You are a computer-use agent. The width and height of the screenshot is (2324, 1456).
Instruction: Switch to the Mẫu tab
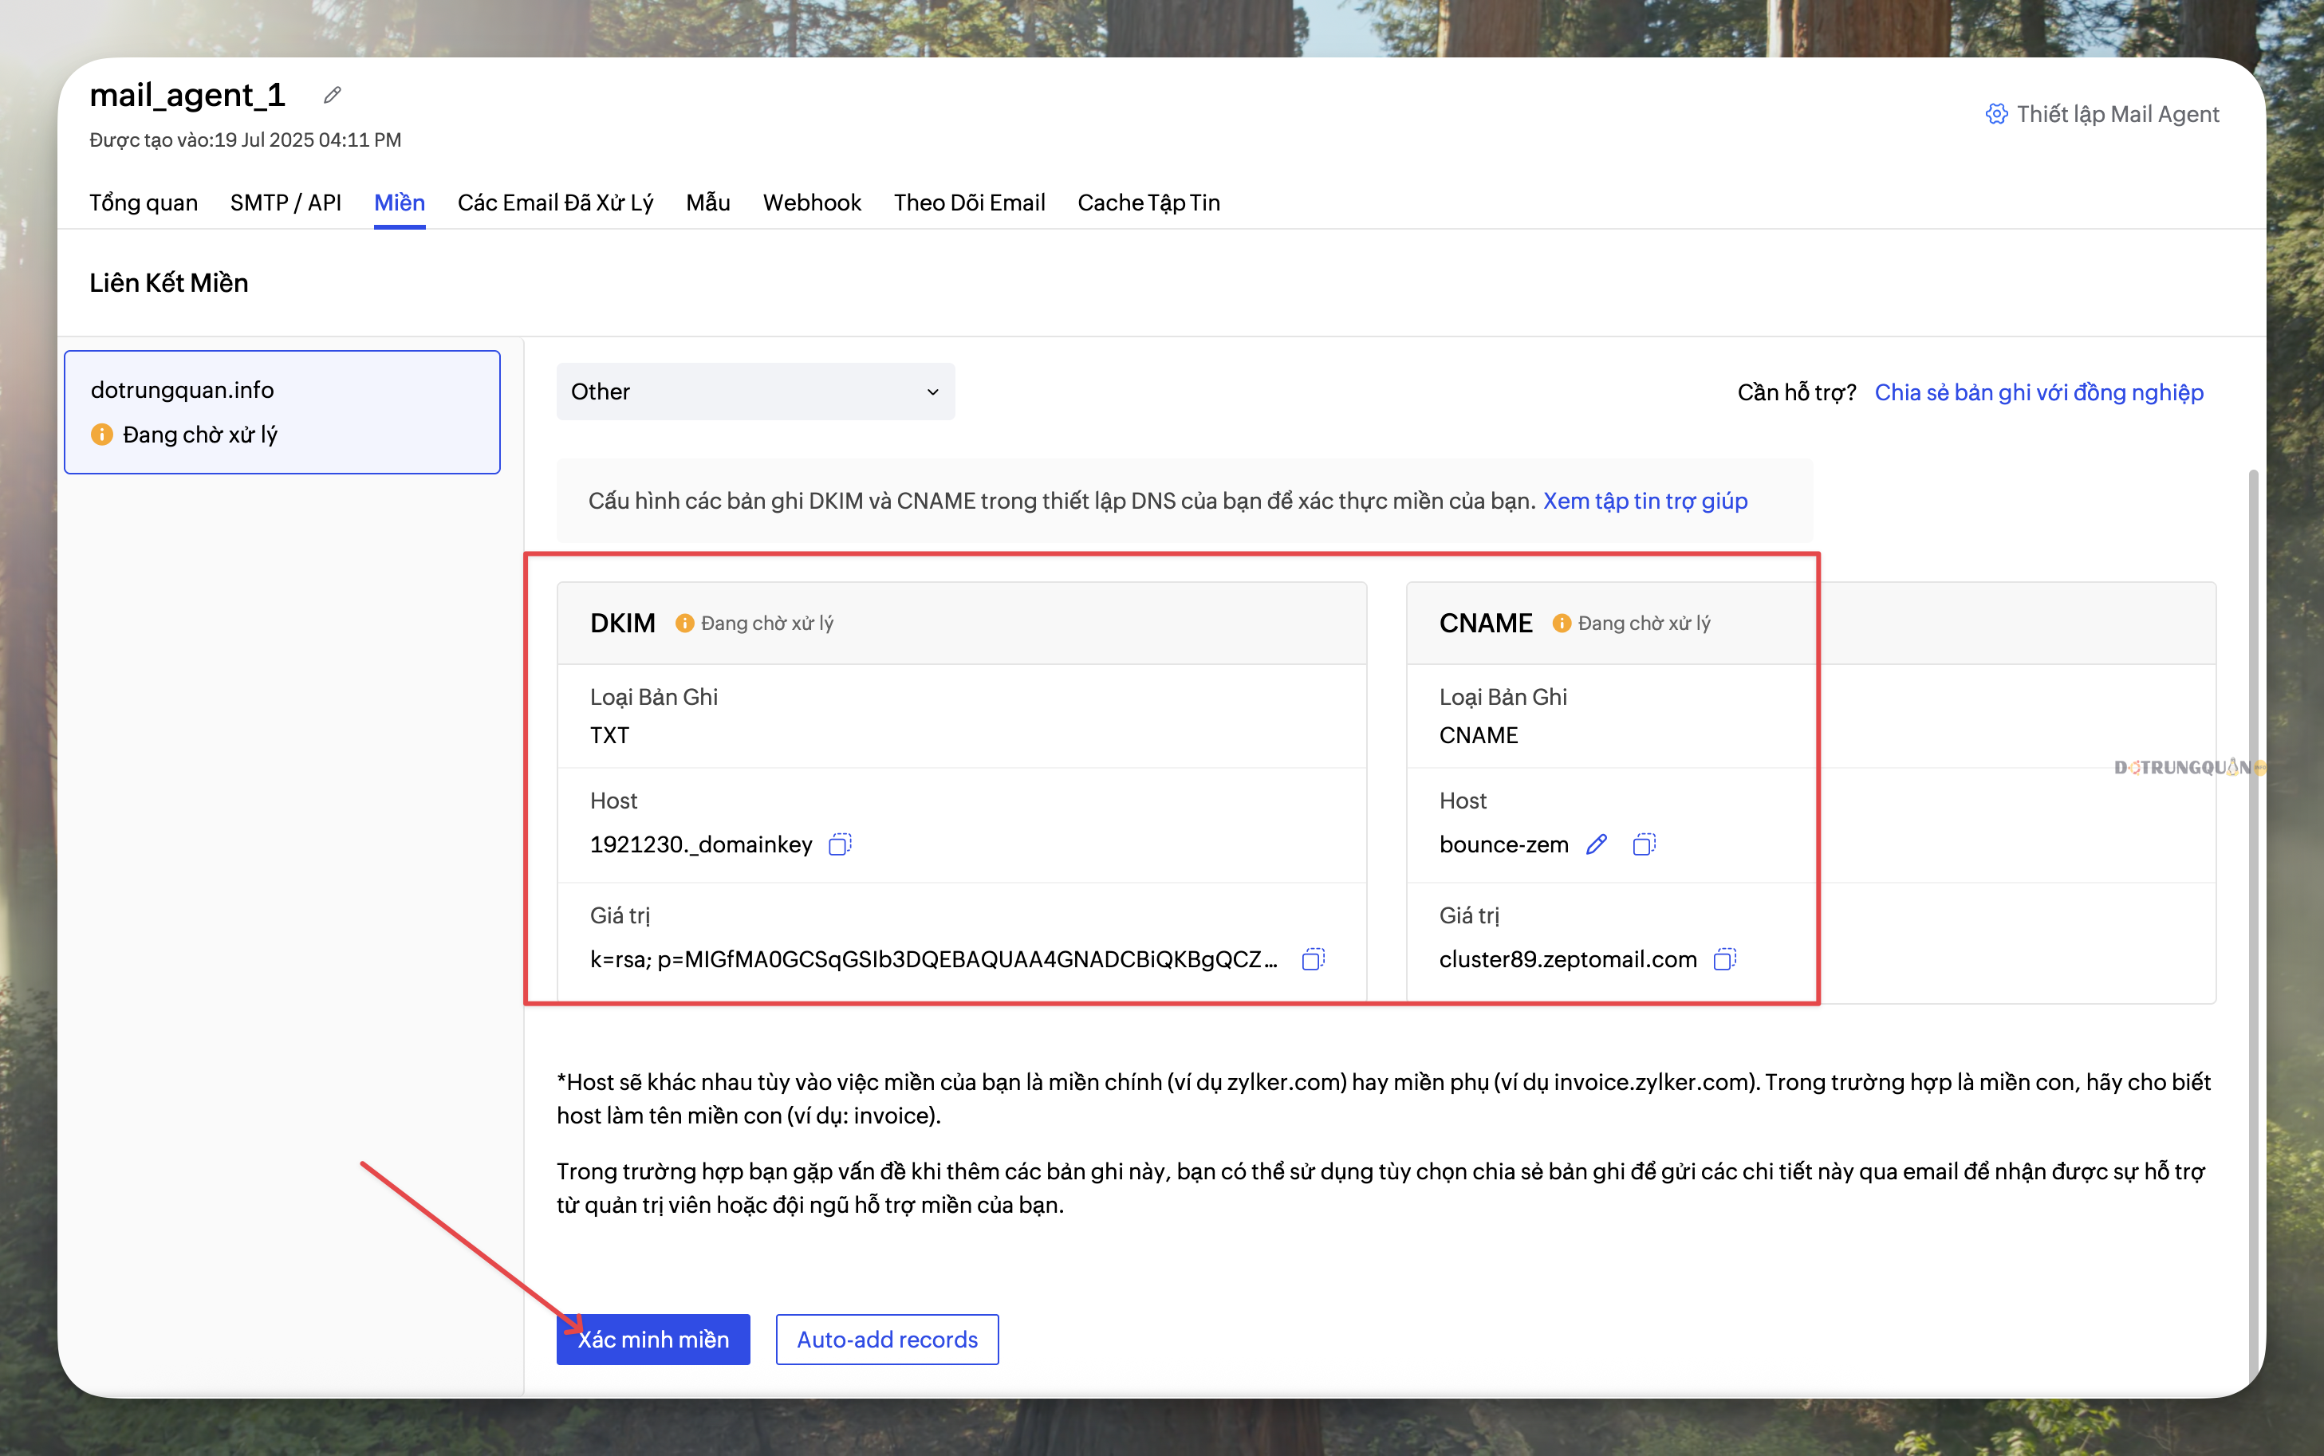[x=708, y=203]
